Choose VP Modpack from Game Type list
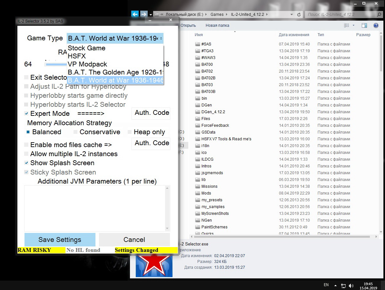 (x=115, y=64)
